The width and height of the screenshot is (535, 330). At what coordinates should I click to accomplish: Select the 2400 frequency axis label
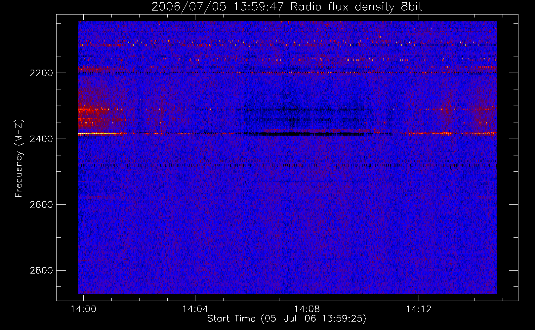click(41, 139)
